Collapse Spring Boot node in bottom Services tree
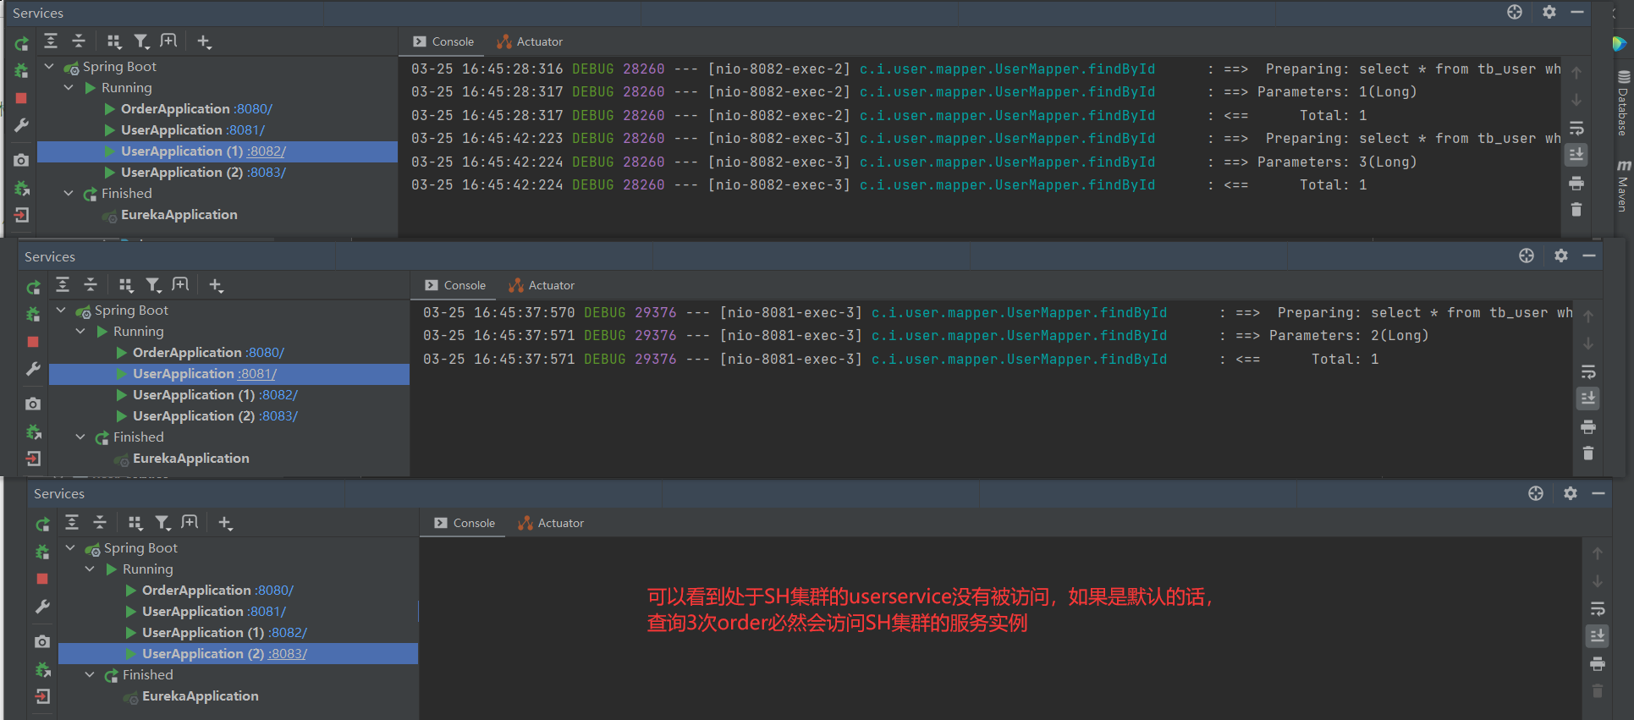The image size is (1634, 720). coord(70,547)
